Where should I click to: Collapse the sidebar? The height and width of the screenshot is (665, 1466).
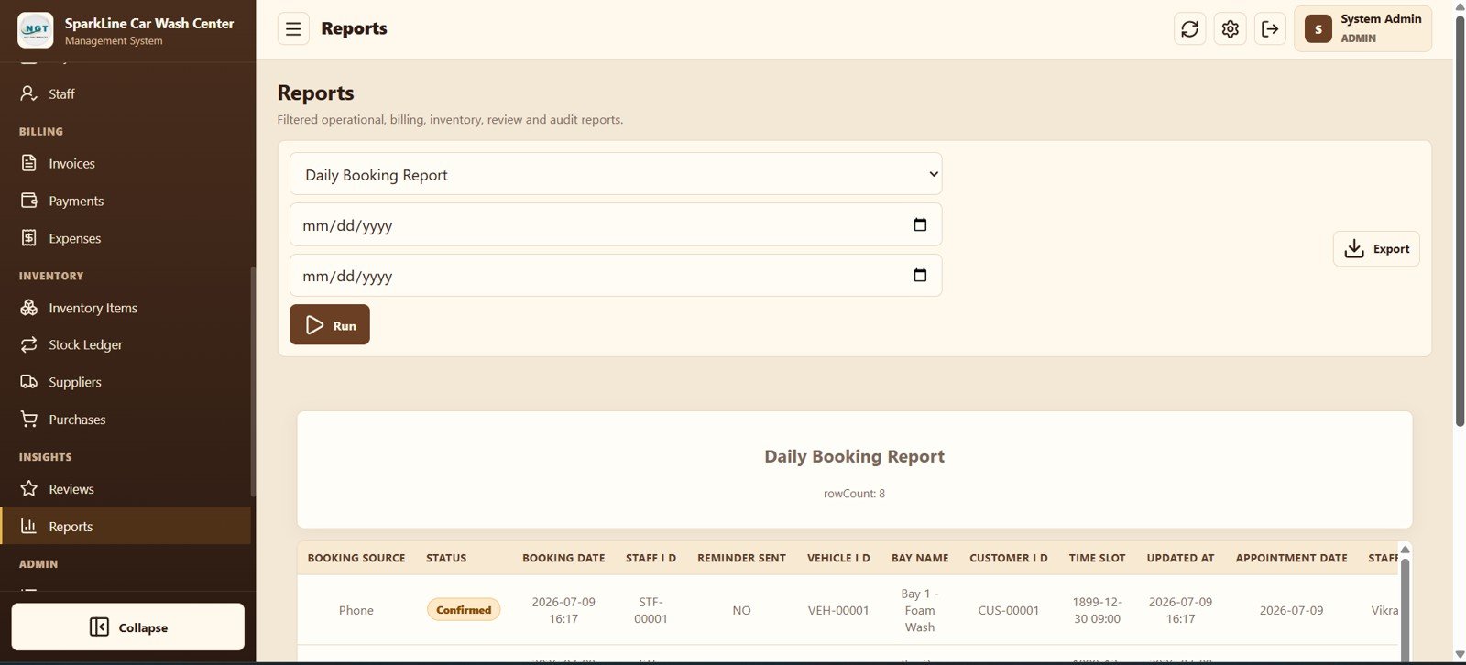(x=128, y=627)
